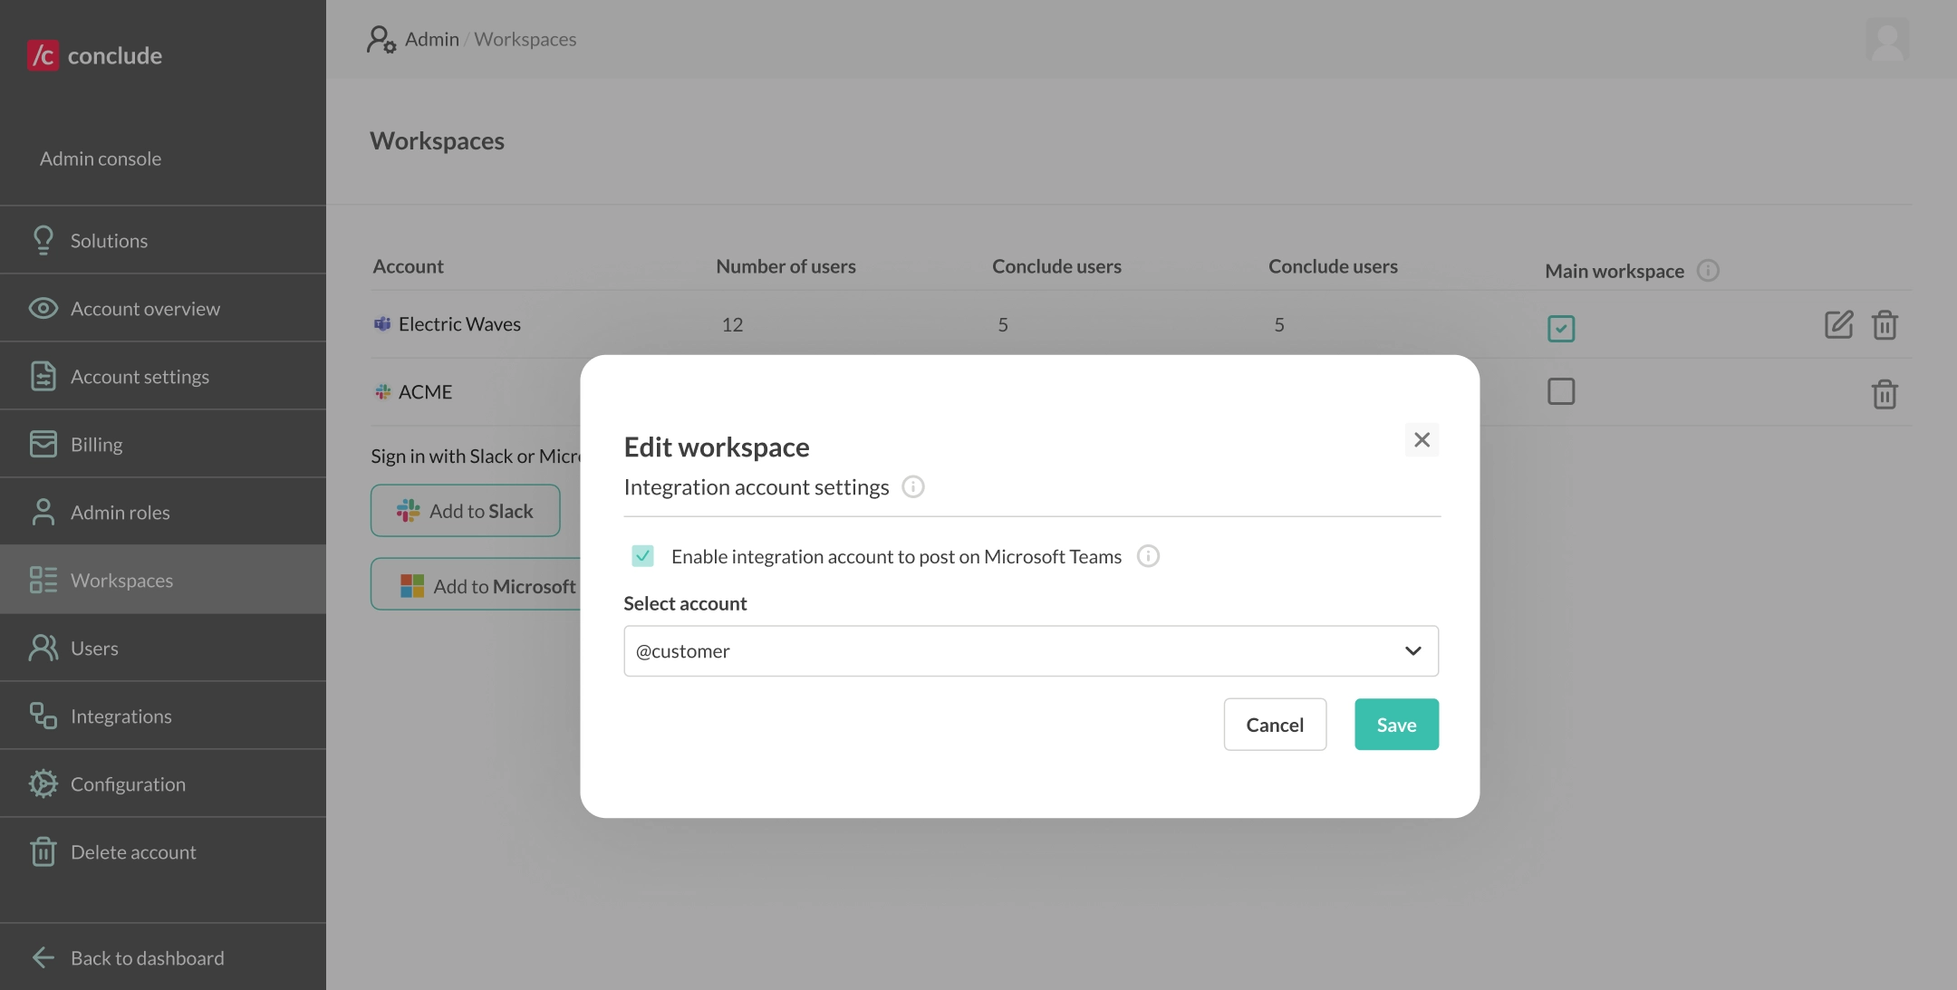
Task: Click the info icon beside Integration account settings
Action: 912,486
